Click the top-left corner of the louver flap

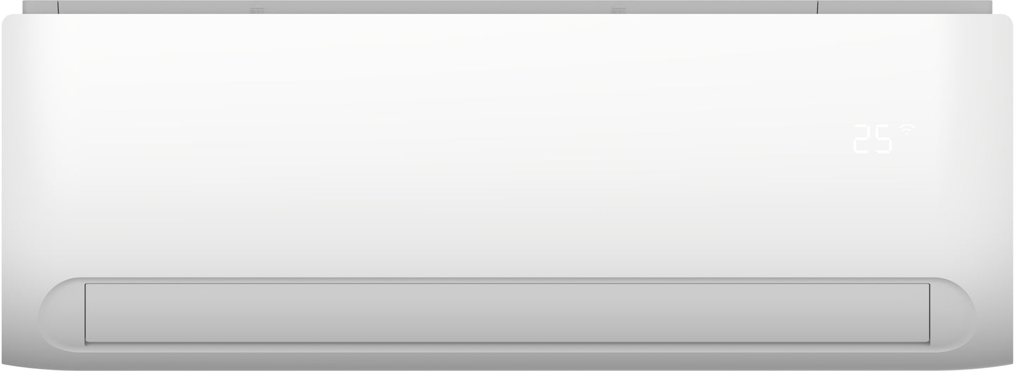86,284
